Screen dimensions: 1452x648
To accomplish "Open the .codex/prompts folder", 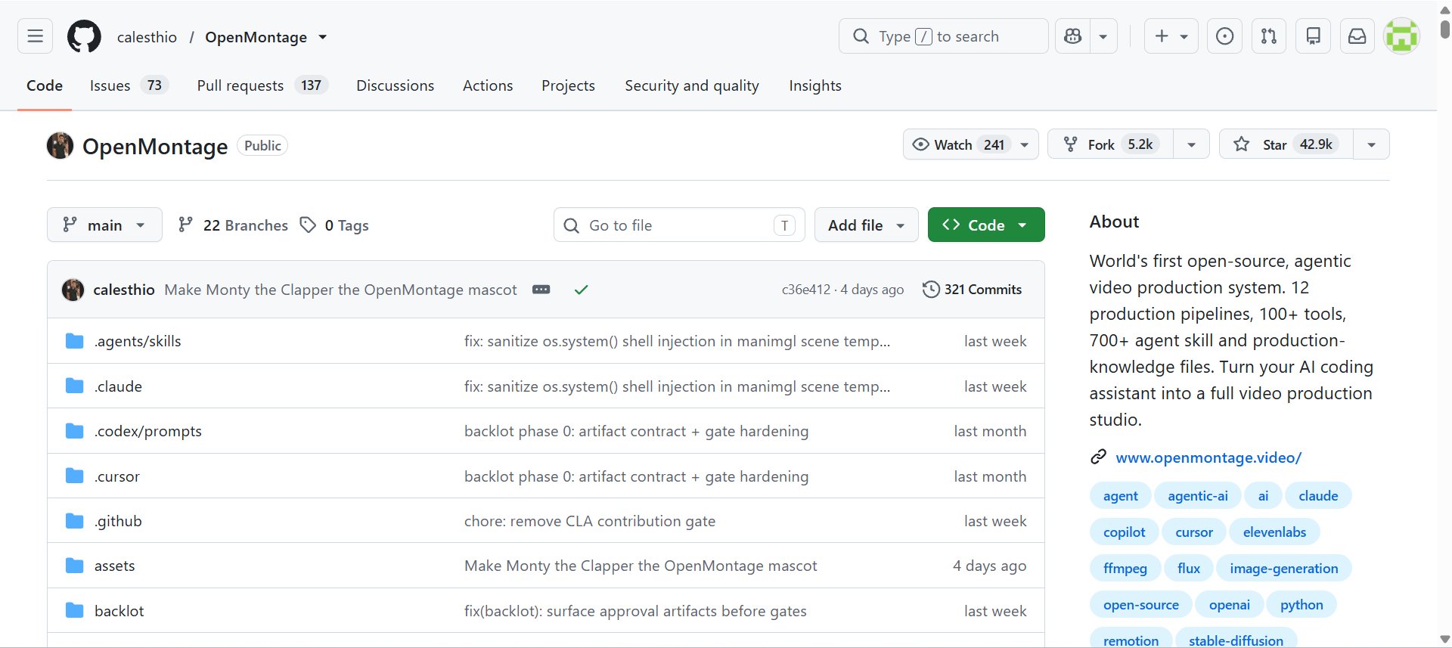I will point(147,431).
